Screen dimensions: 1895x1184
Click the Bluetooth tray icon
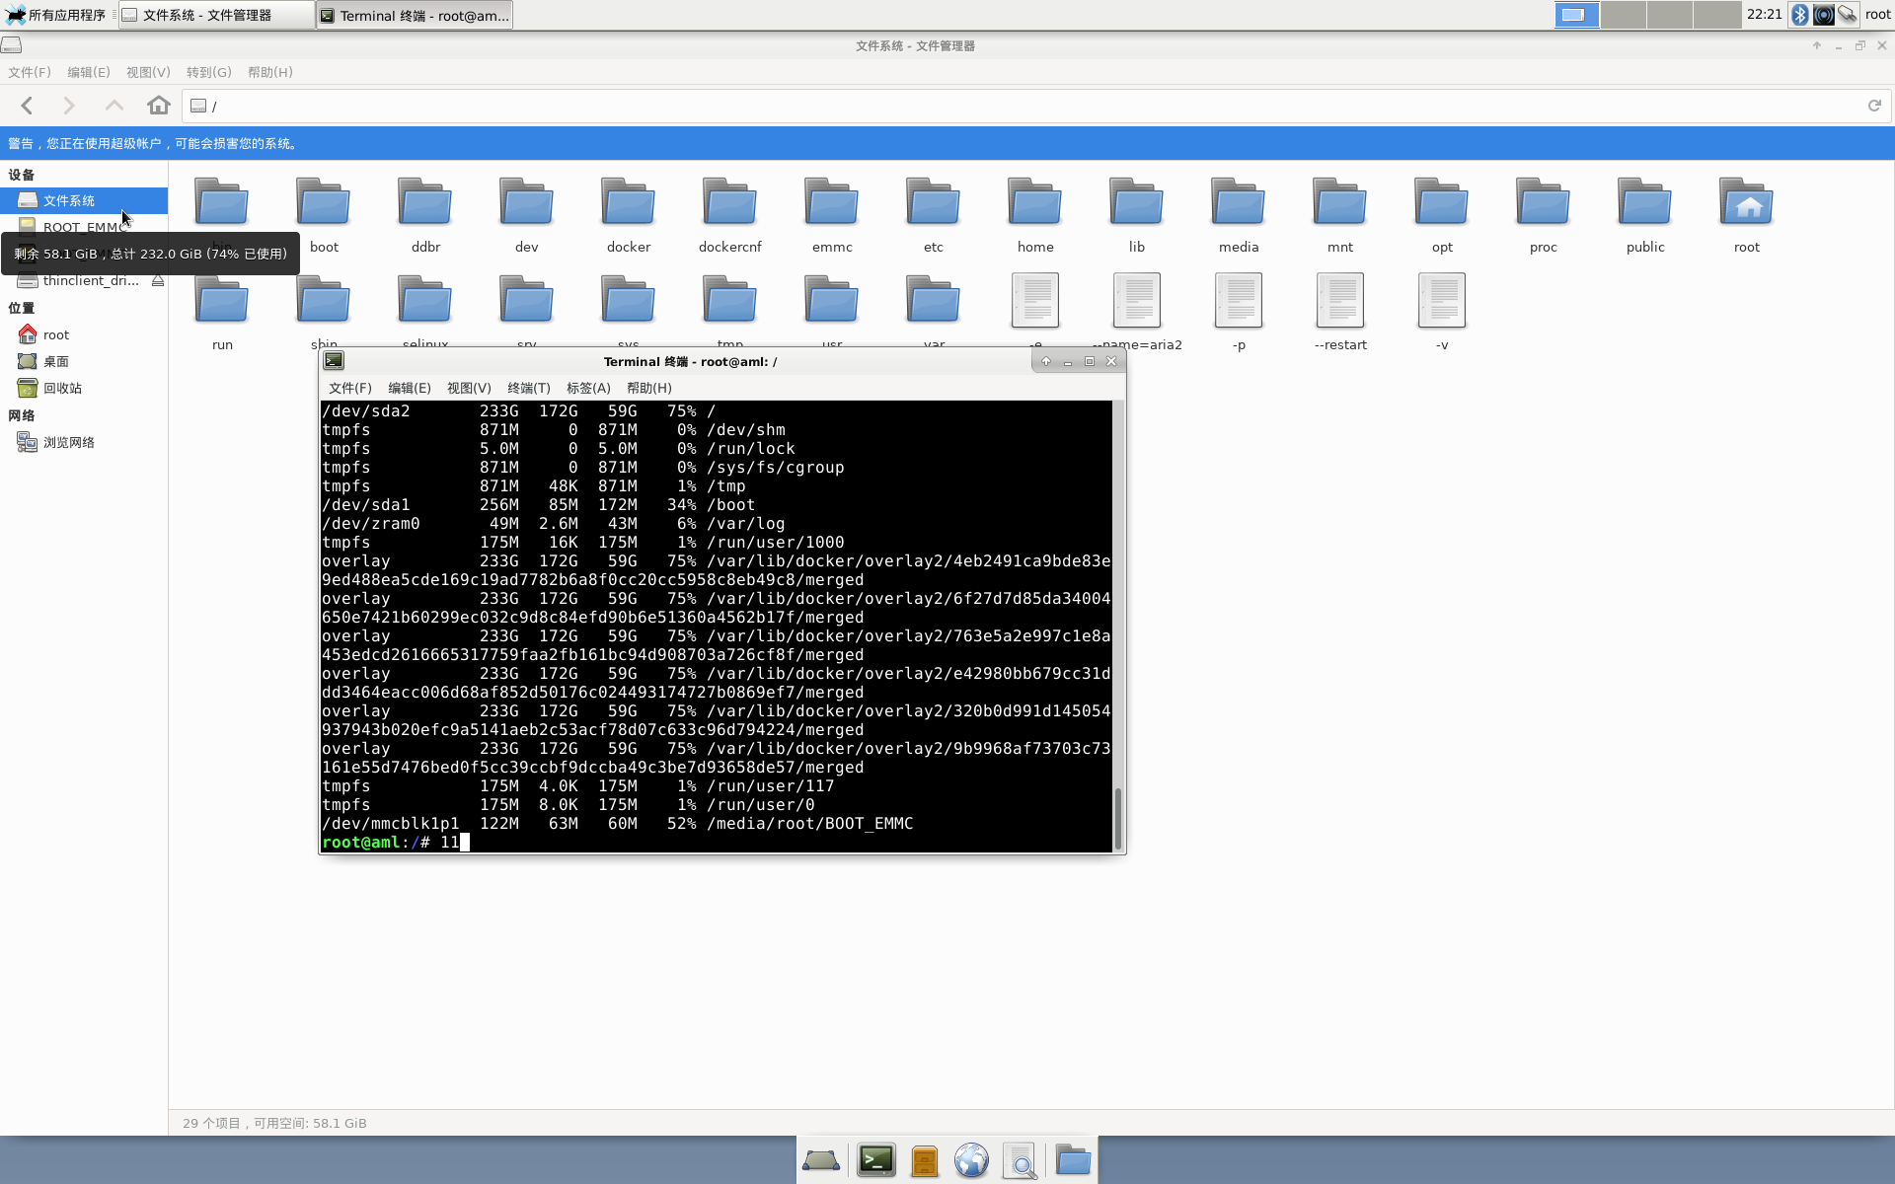pos(1800,15)
